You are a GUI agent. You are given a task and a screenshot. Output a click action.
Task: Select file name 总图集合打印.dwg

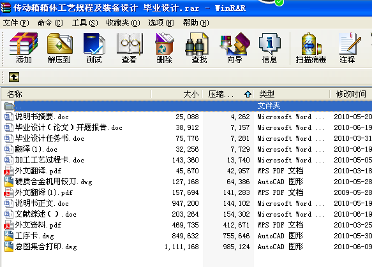point(46,247)
